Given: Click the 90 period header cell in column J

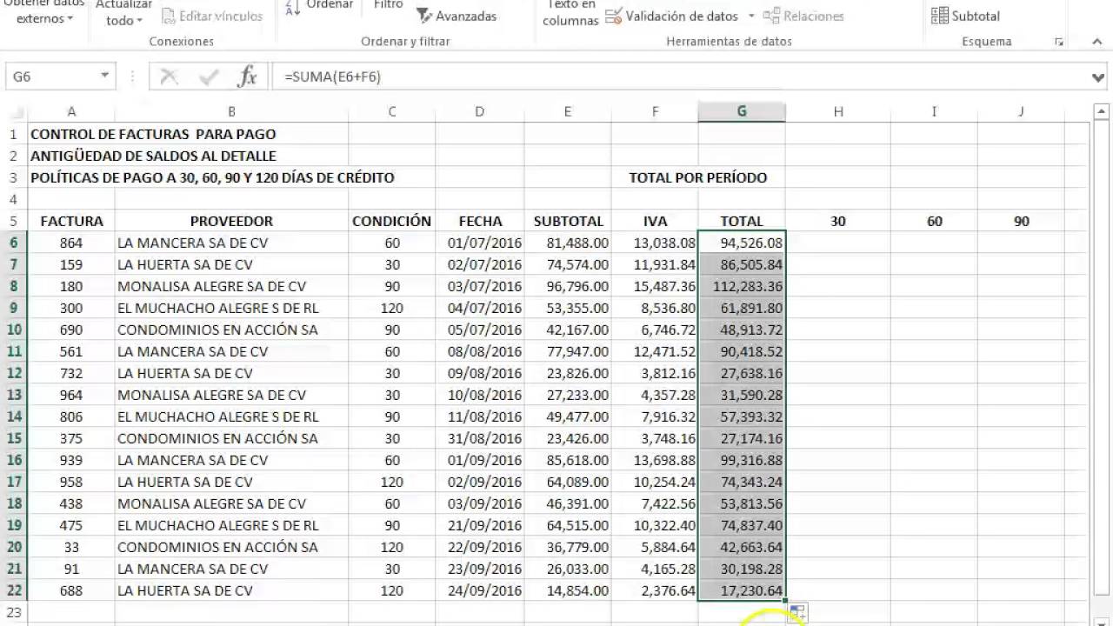Looking at the screenshot, I should point(1022,221).
